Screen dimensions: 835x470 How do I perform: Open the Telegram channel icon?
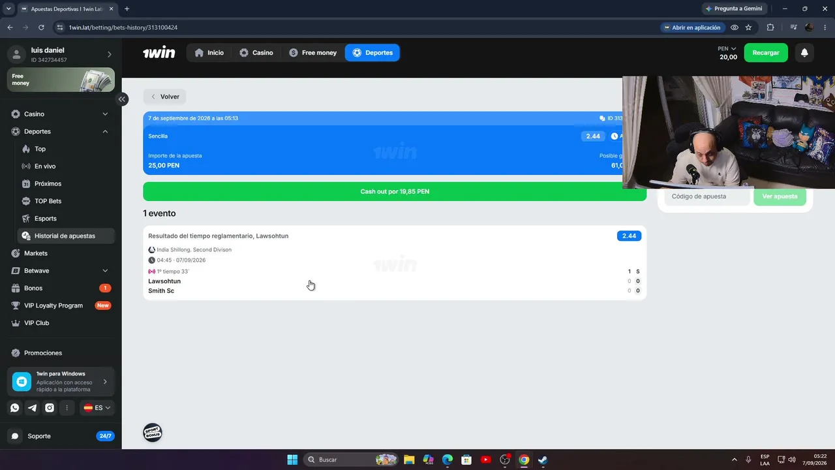coord(32,408)
